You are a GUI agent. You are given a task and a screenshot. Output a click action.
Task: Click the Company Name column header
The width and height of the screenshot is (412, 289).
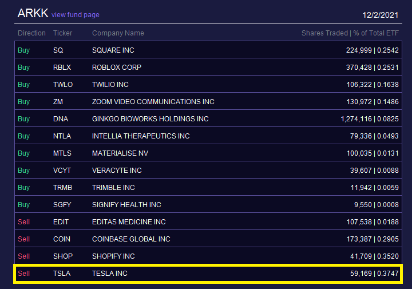[x=118, y=33]
